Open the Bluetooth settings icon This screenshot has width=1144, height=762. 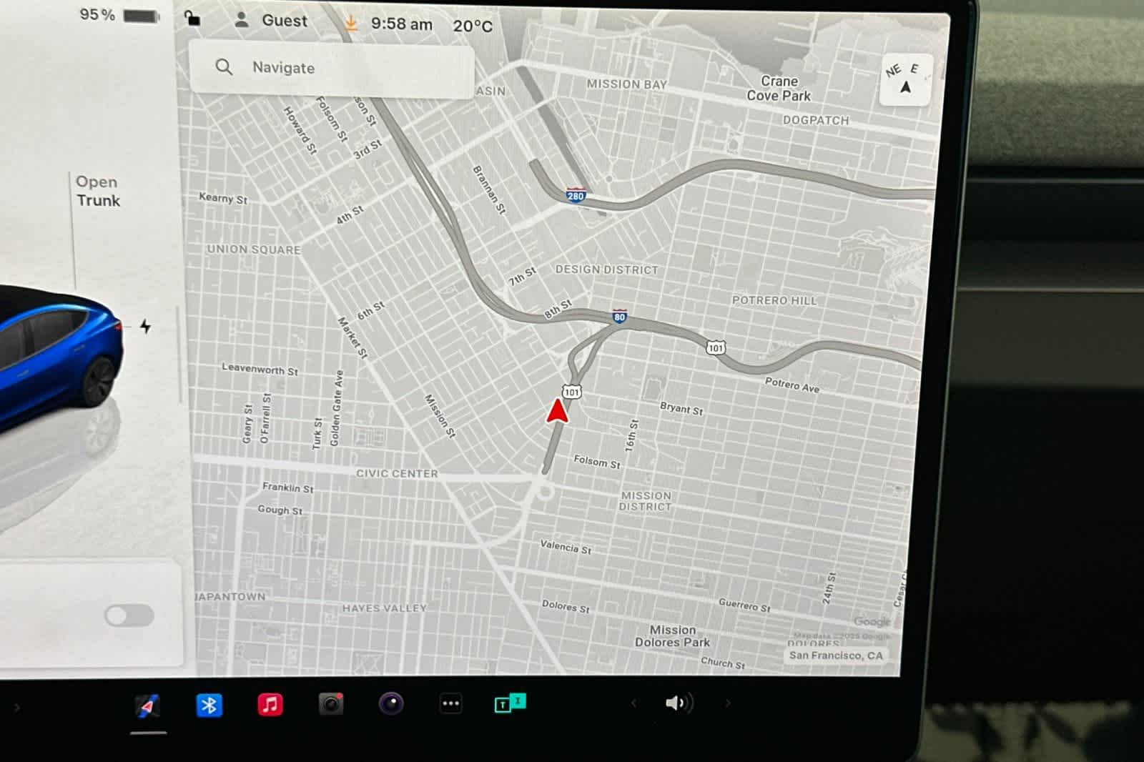coord(209,706)
